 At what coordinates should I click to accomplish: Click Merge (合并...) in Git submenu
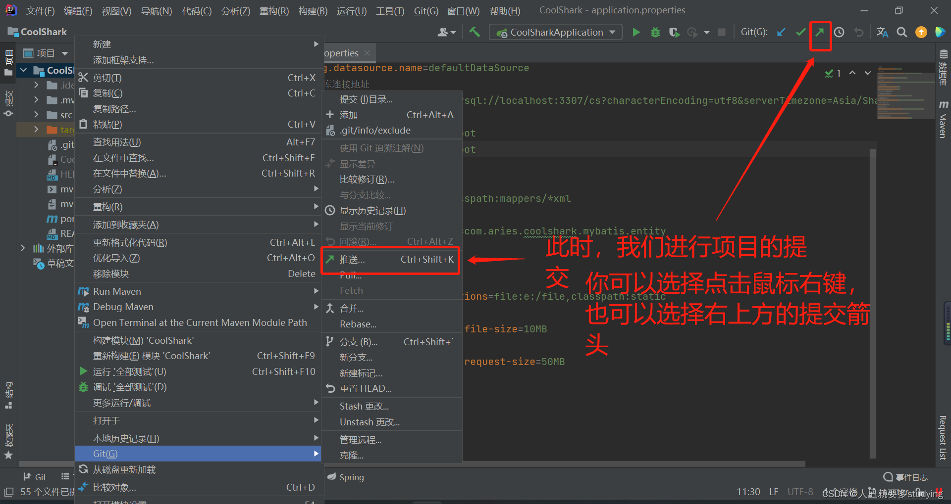point(391,308)
